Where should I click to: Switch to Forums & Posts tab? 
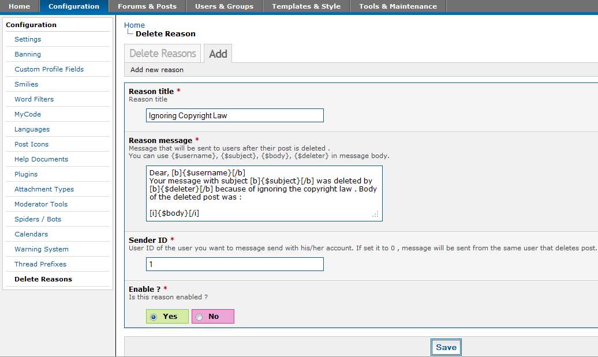point(147,6)
